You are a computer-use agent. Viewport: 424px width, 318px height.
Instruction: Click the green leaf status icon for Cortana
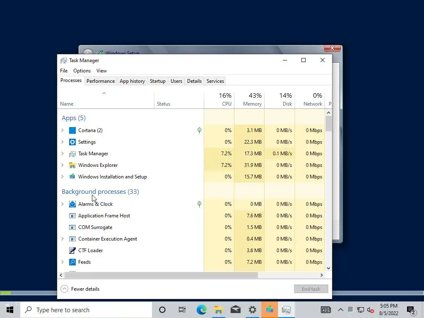[x=199, y=130]
